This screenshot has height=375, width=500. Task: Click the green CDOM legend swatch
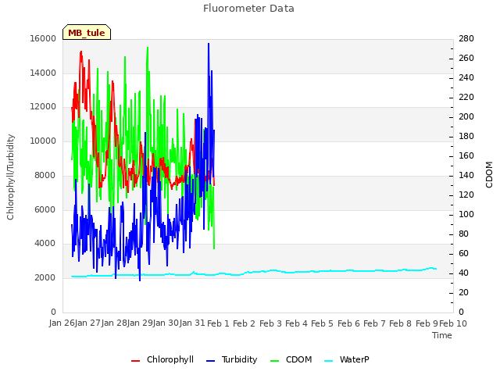coord(274,361)
